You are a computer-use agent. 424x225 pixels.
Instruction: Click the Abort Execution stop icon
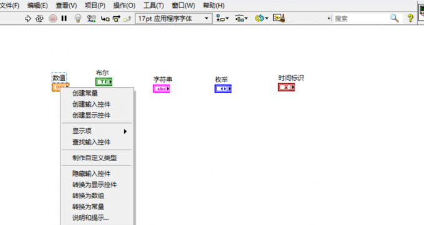coord(53,18)
